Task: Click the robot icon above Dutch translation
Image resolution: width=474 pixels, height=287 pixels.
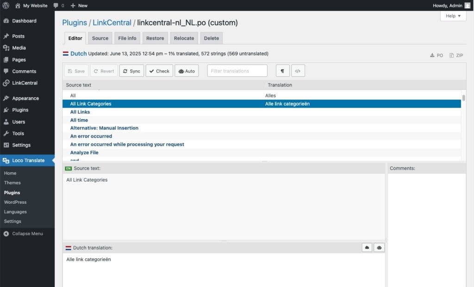Action: [379, 247]
